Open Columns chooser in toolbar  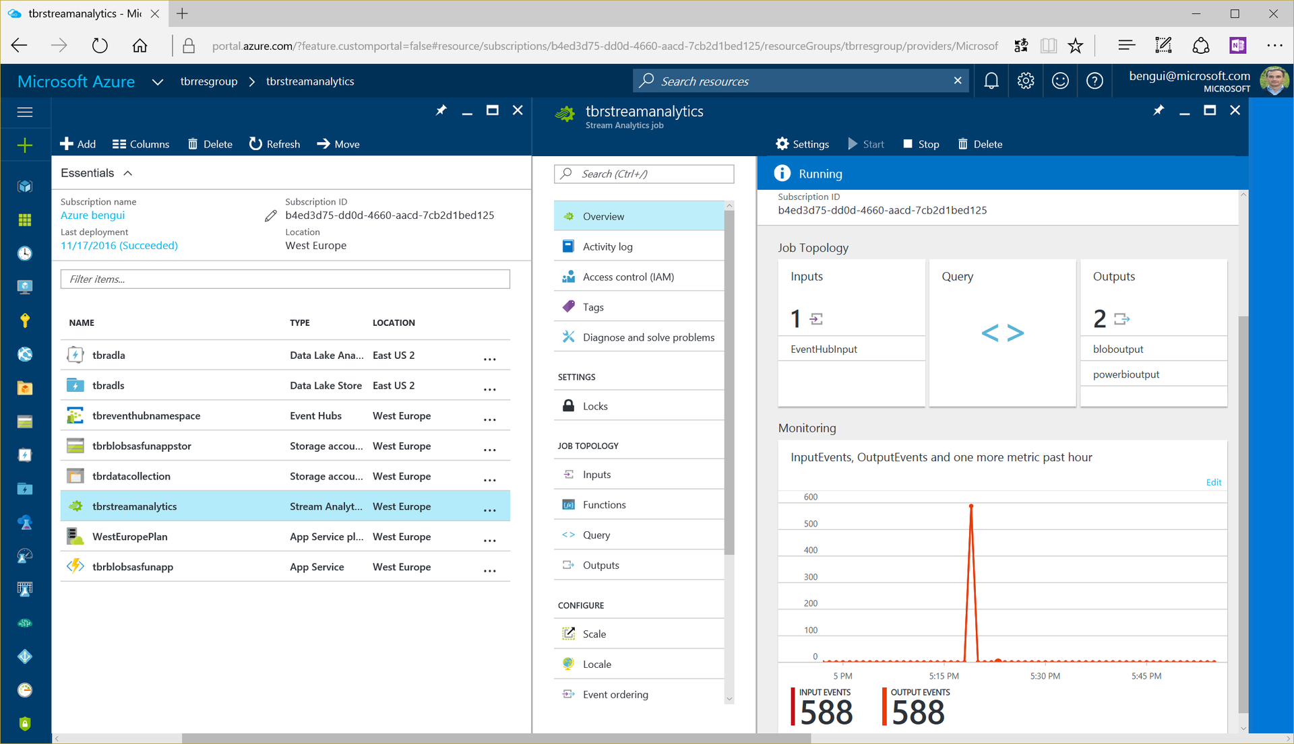(141, 144)
